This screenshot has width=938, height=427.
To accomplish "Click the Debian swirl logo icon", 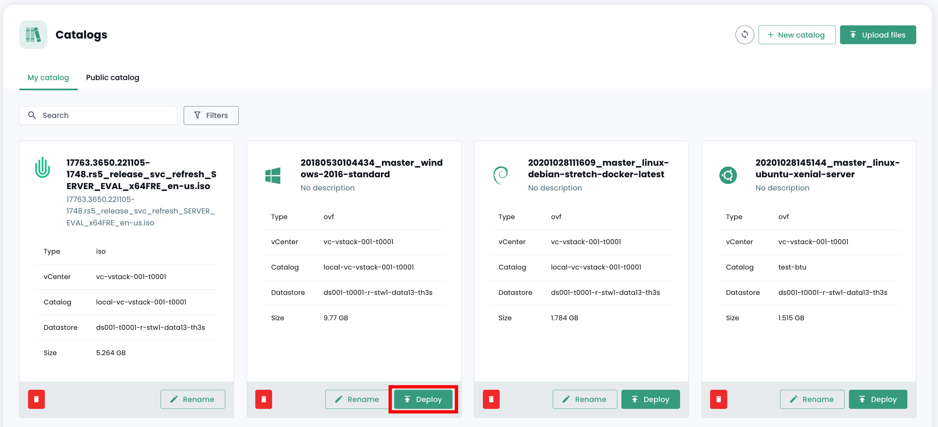I will pos(500,175).
